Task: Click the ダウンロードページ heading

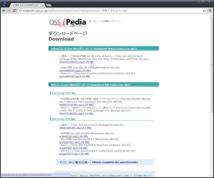Action: [x=68, y=33]
